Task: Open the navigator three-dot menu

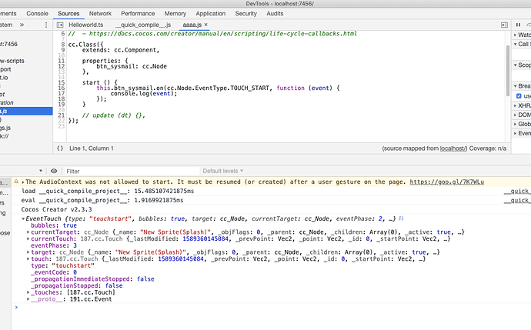Action: coord(46,25)
